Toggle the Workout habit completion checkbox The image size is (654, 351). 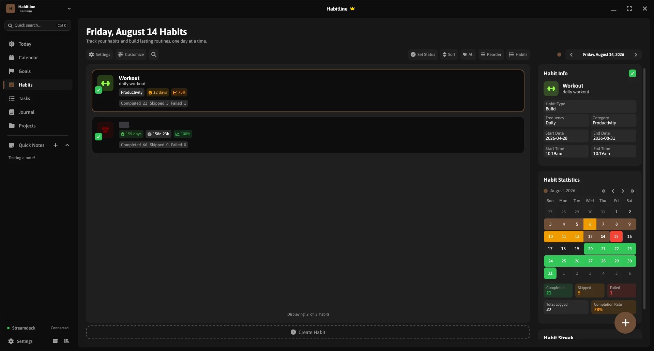(x=98, y=90)
